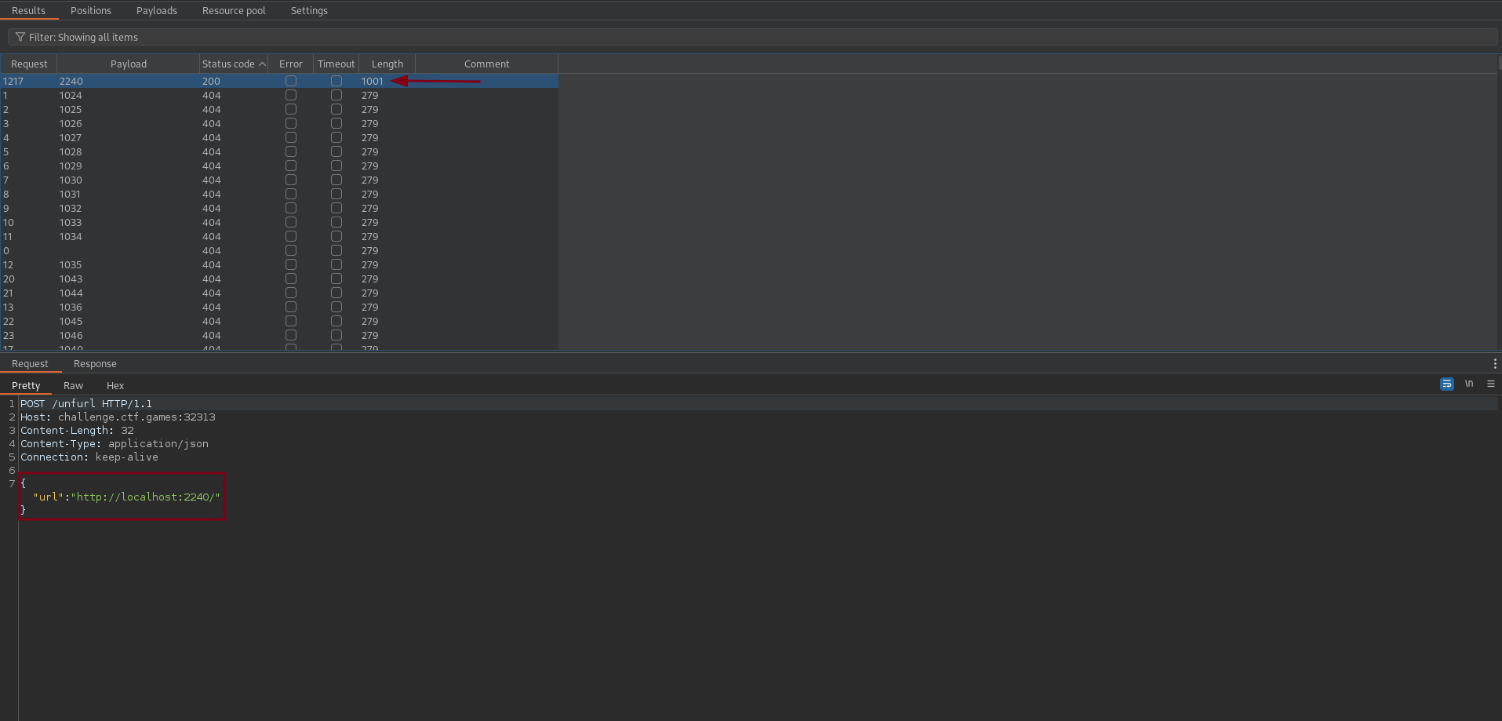Check the Error checkbox for request 1217
The image size is (1502, 721).
click(290, 81)
